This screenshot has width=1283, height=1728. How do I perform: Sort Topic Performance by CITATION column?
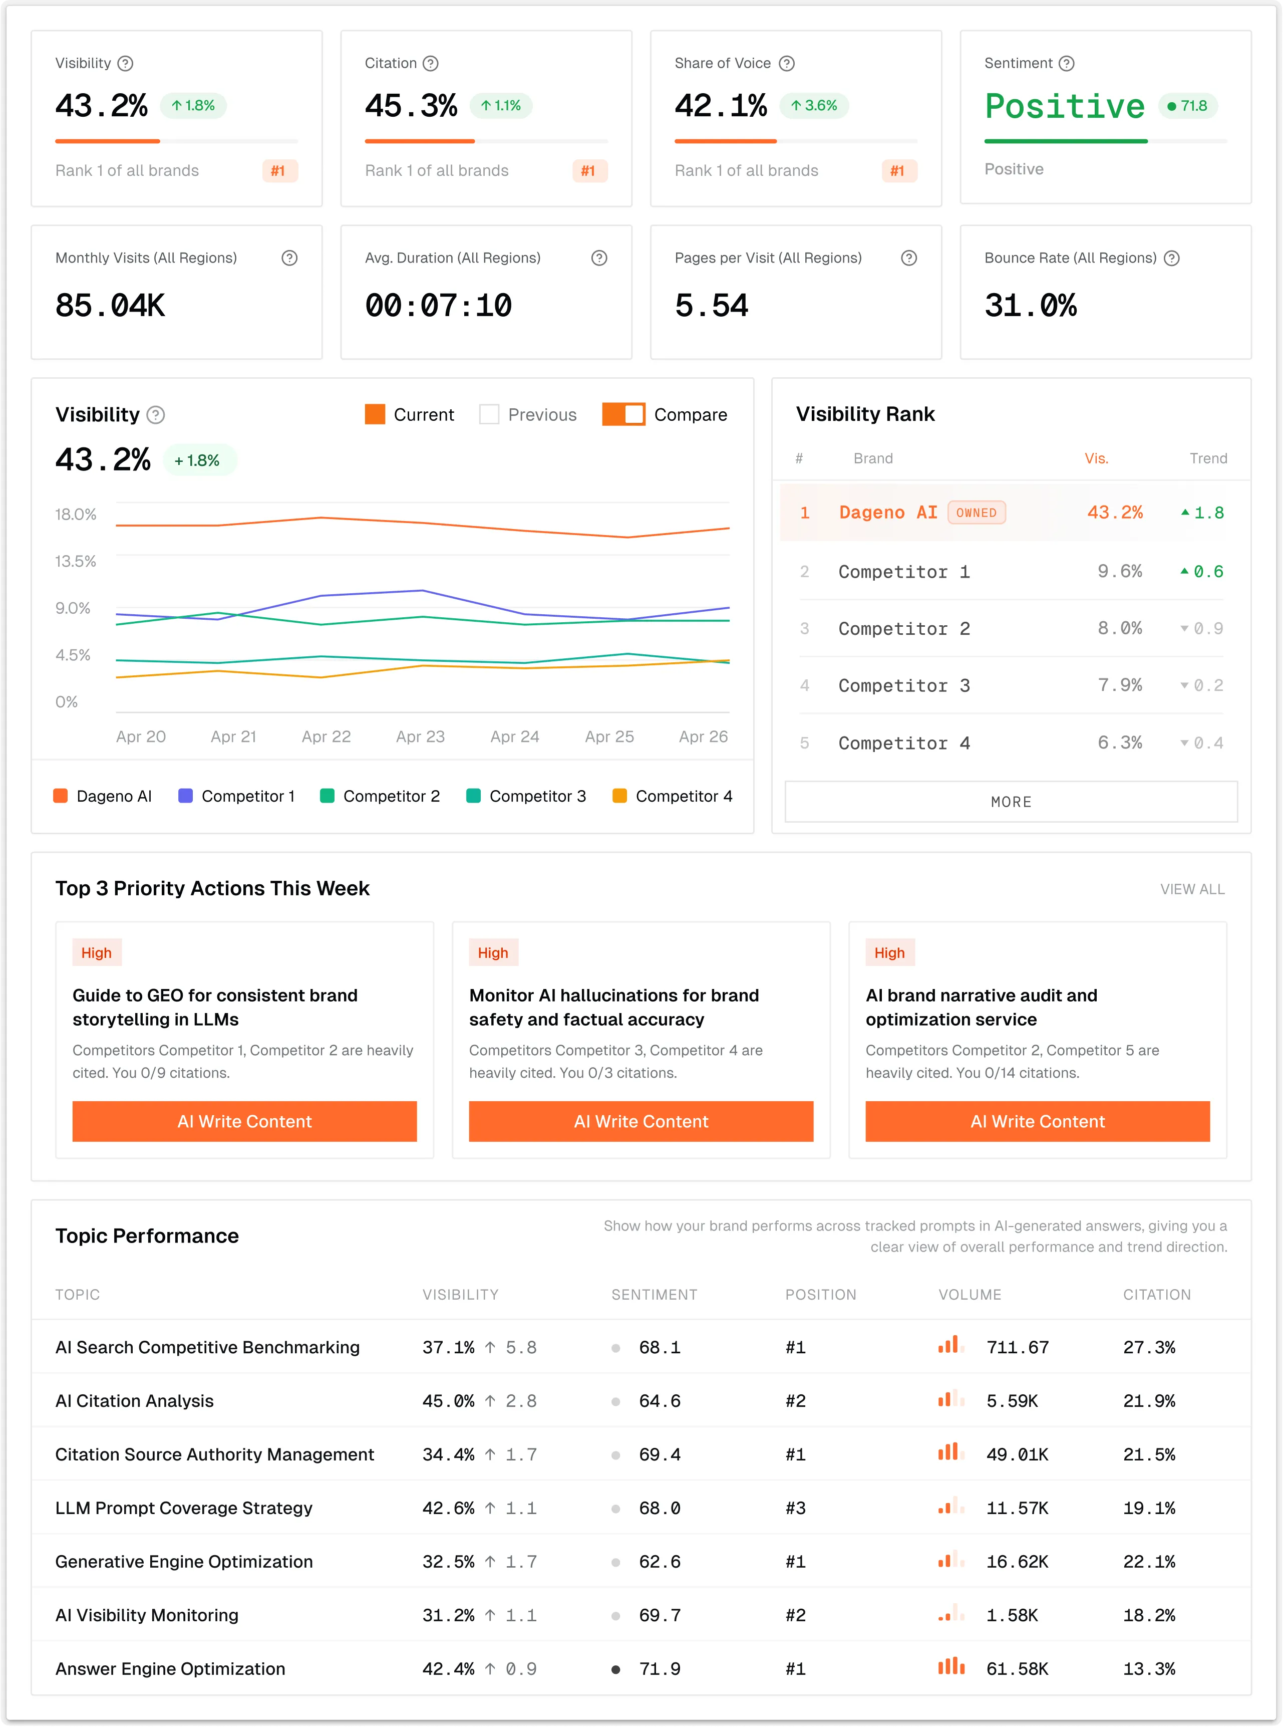pos(1156,1295)
